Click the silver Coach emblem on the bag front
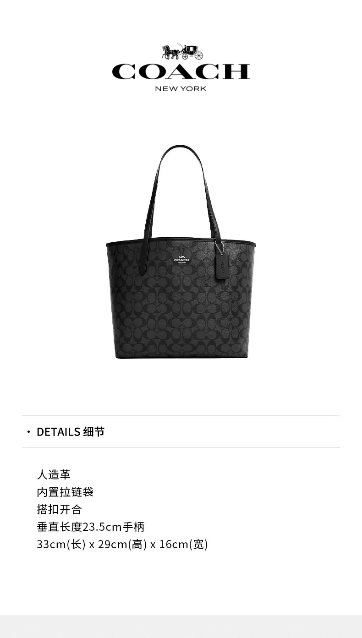This screenshot has height=638, width=362. click(x=181, y=259)
